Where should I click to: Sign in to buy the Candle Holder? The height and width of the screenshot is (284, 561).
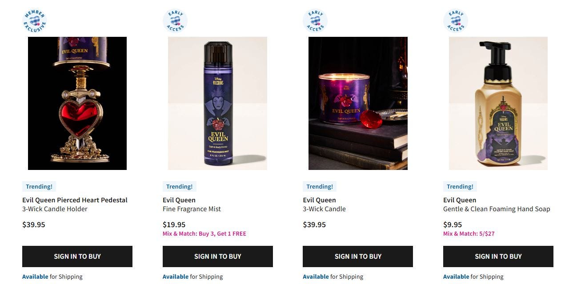(x=77, y=256)
